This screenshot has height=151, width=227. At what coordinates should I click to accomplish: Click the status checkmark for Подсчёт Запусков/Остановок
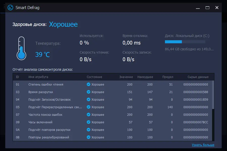89,100
